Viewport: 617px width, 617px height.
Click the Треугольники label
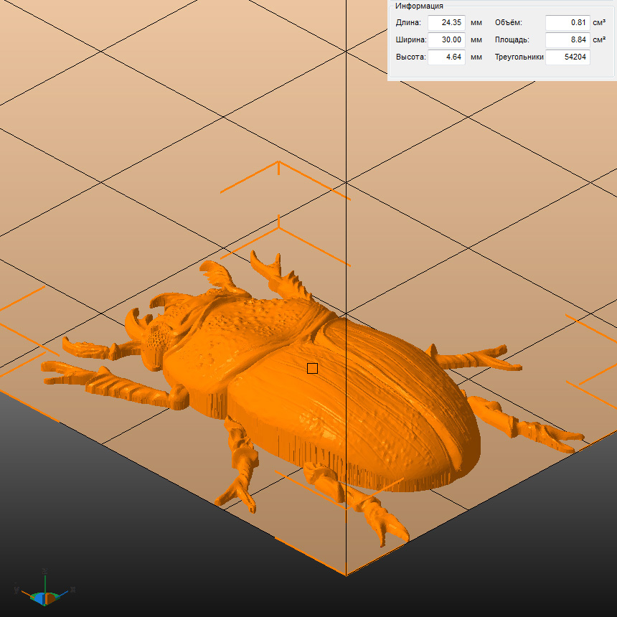click(x=519, y=57)
